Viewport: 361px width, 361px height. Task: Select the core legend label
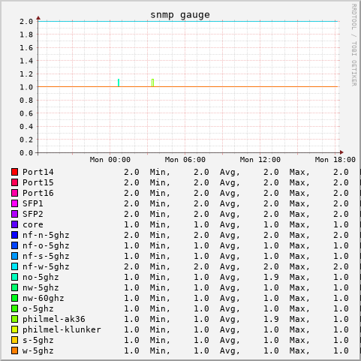[33, 224]
